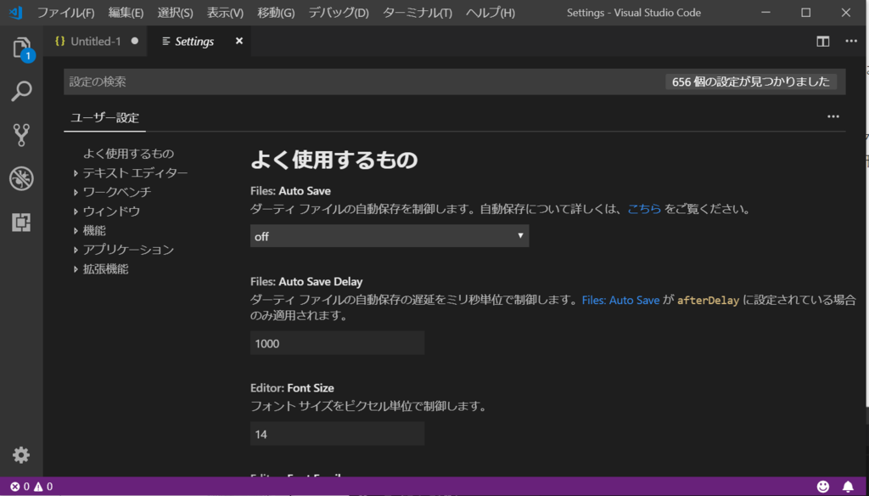Open 選択(S) menu

[x=175, y=12]
